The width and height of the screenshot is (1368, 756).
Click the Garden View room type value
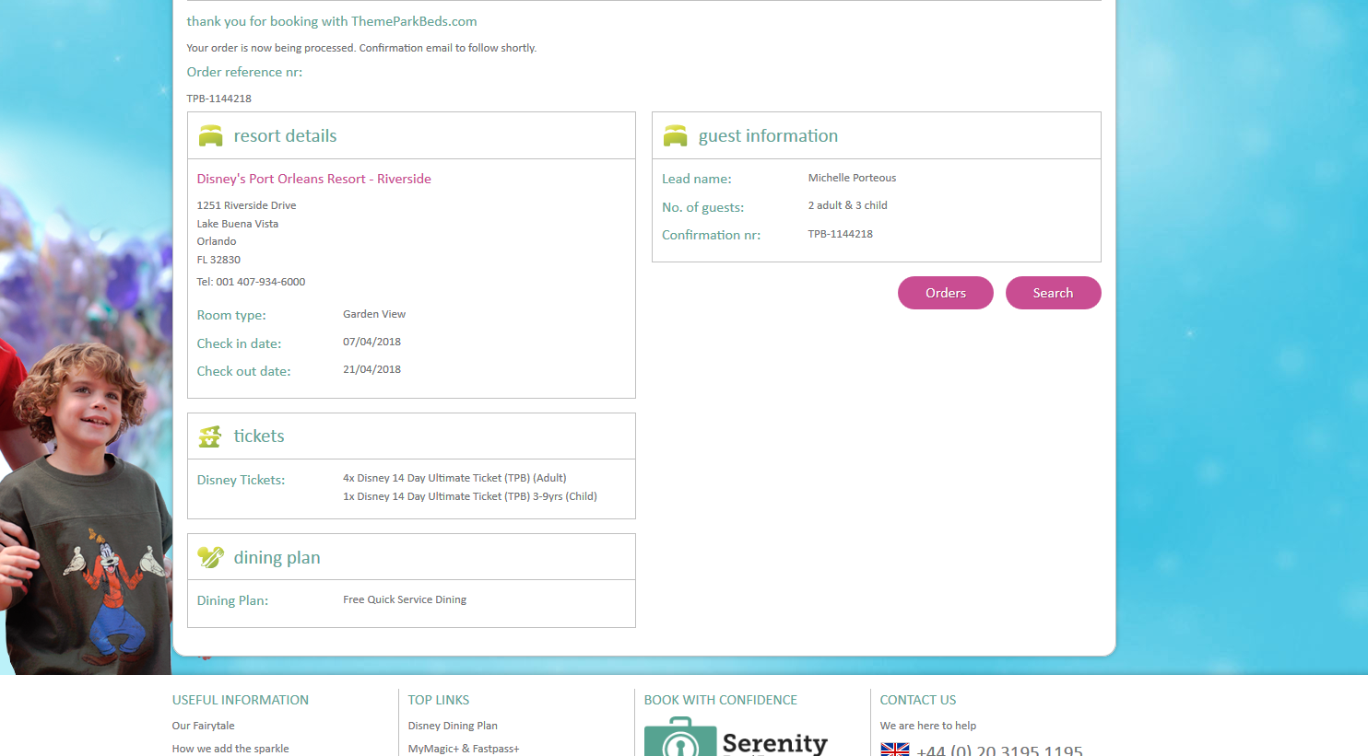click(x=374, y=314)
